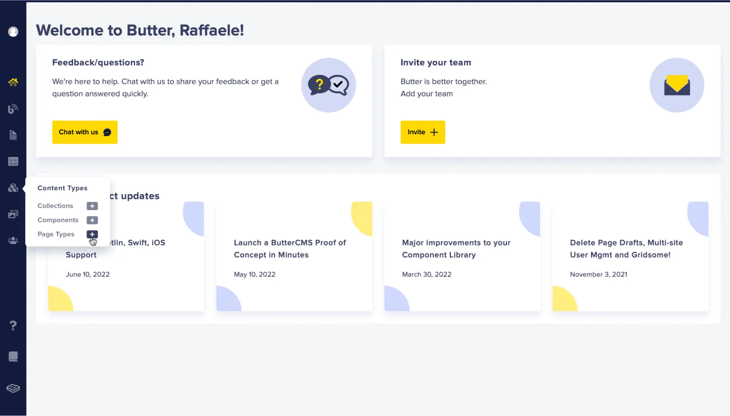
Task: Expand Collections content type
Action: 92,206
